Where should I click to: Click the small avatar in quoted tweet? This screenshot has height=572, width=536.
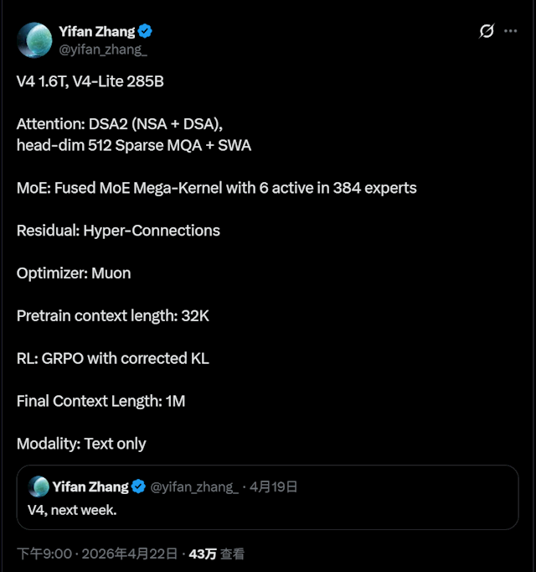39,486
